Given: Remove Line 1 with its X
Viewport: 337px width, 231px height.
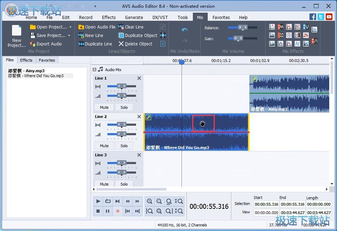Looking at the screenshot, I should click(139, 78).
